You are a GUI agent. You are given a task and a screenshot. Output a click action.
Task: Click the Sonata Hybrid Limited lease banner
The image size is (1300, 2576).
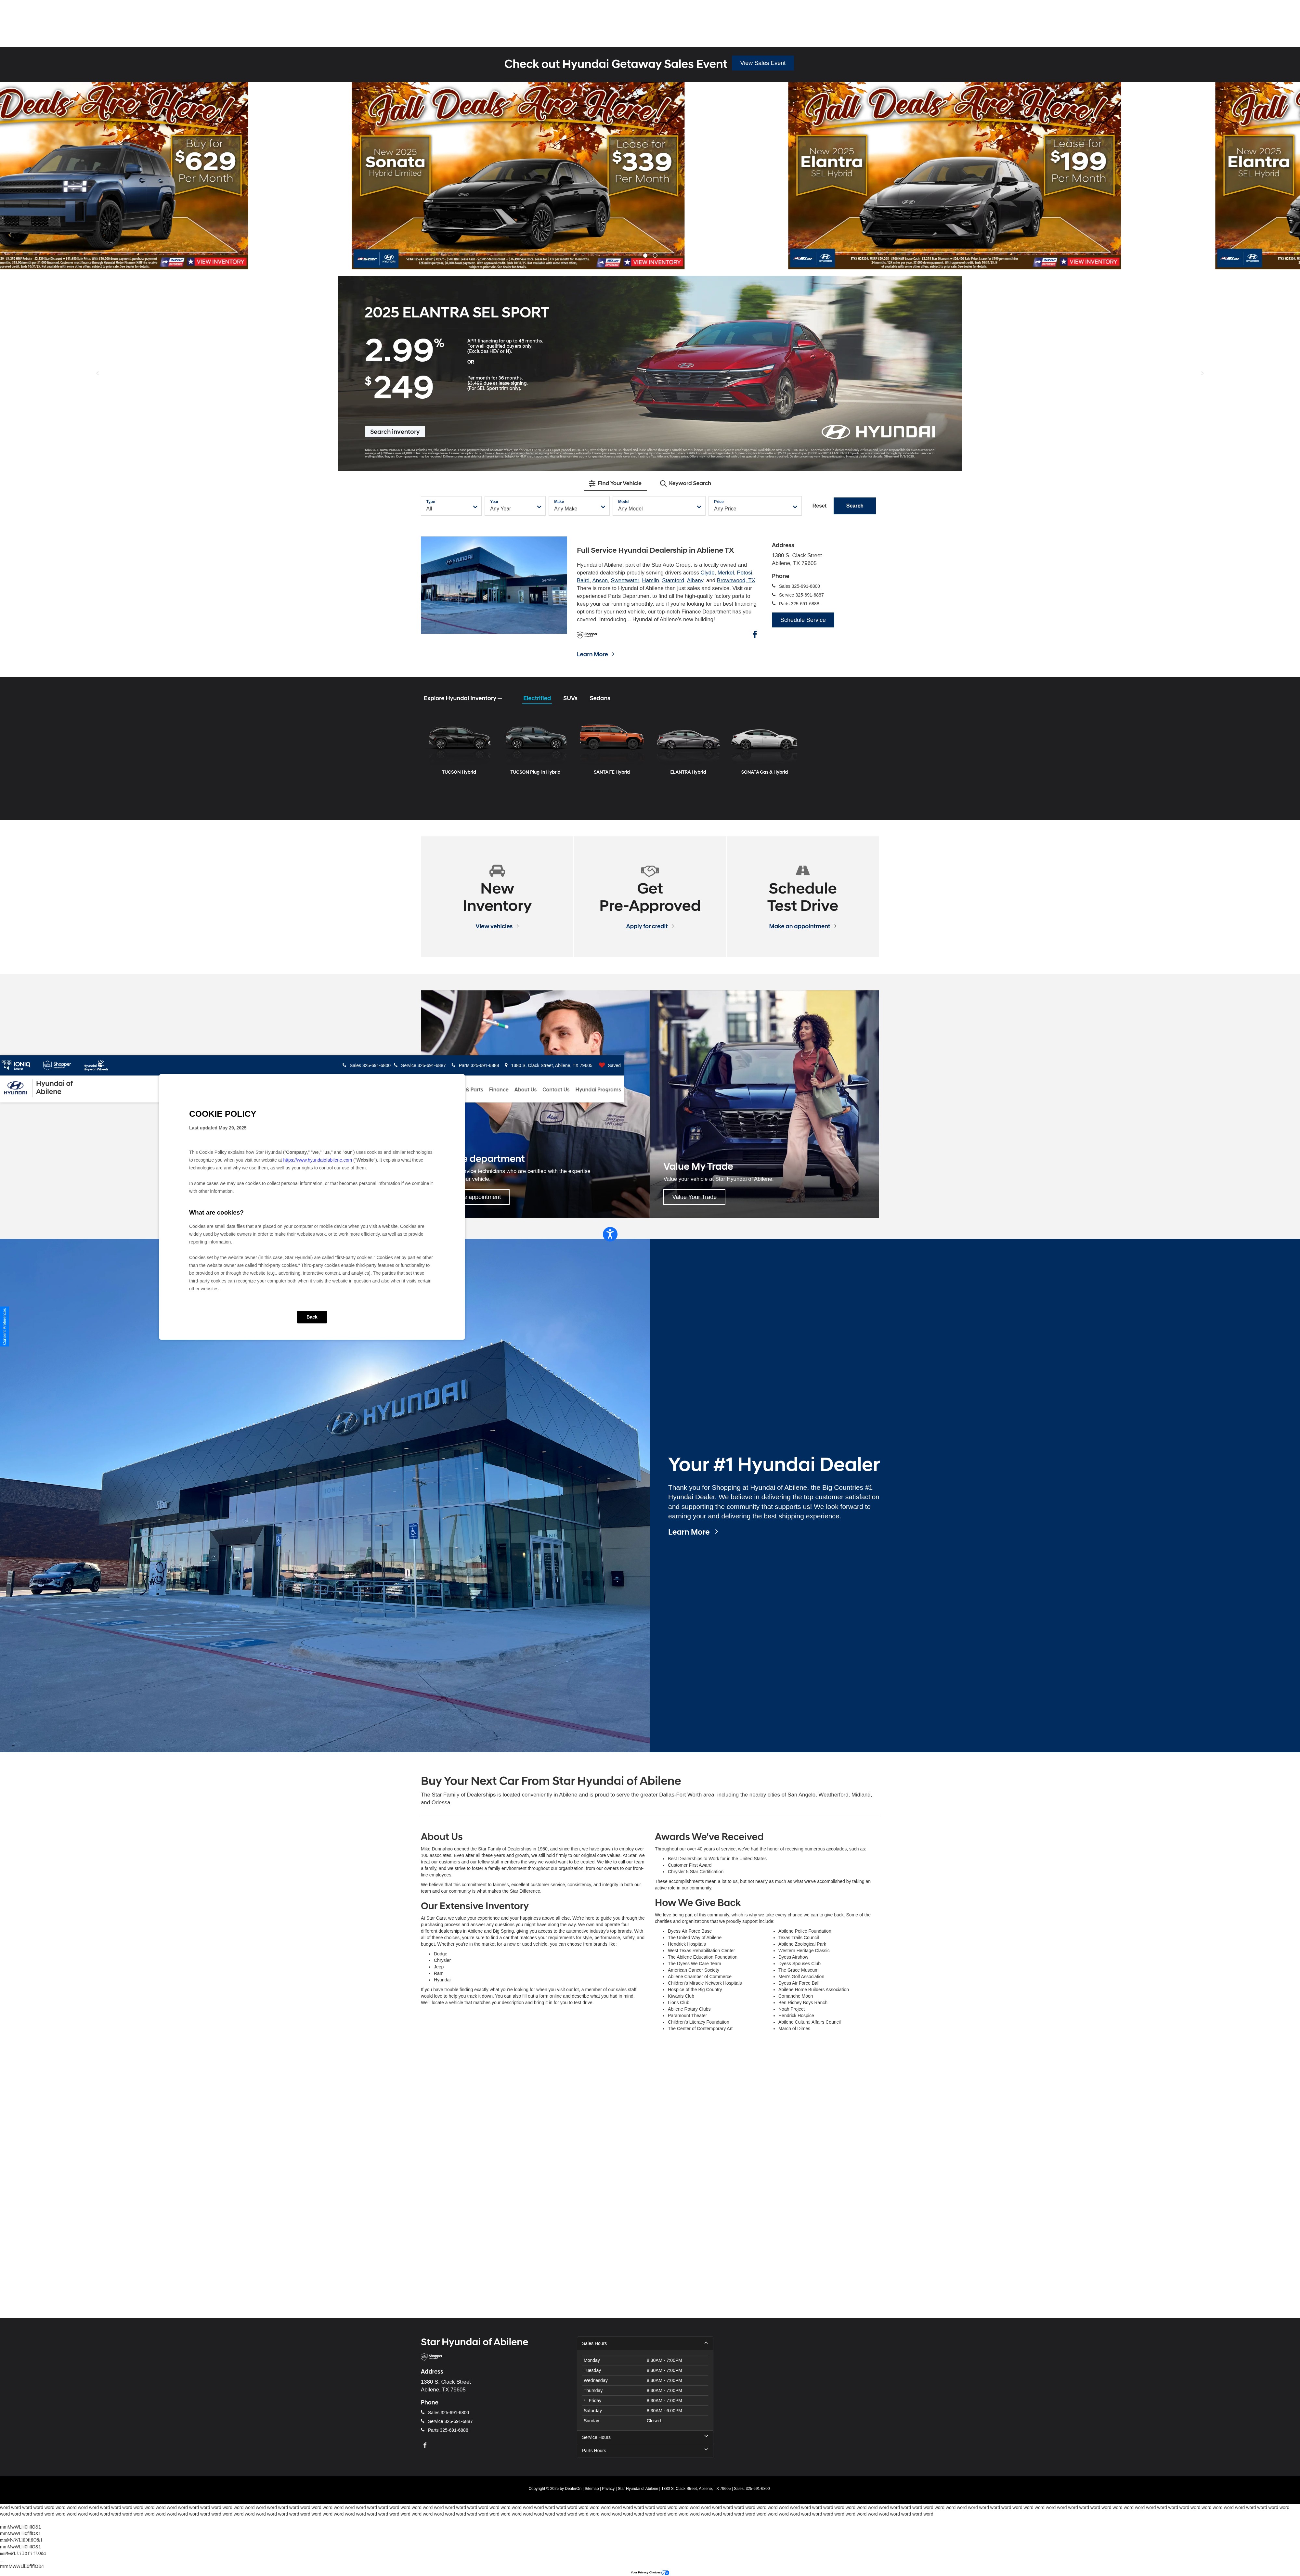point(518,176)
